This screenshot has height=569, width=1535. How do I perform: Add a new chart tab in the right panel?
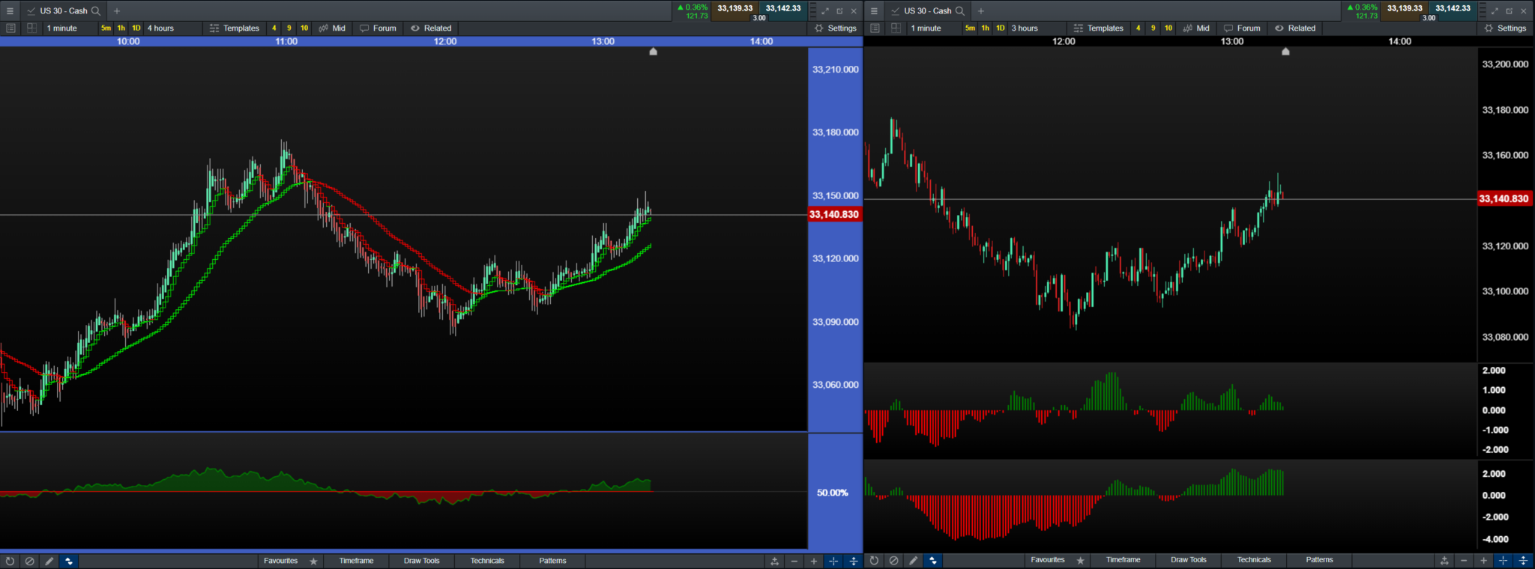tap(981, 11)
